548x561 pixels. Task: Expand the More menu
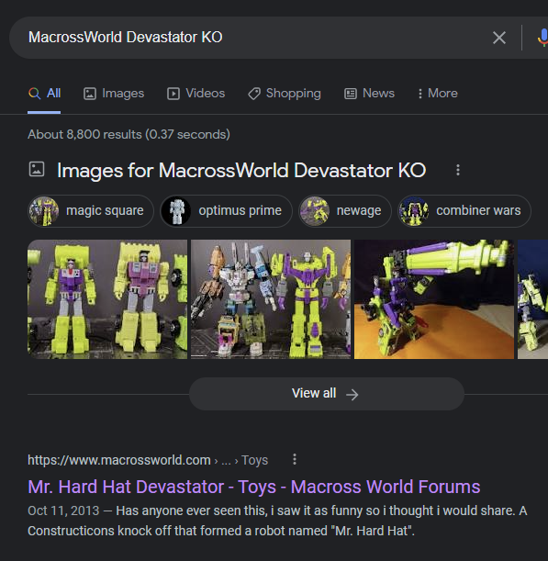click(438, 94)
